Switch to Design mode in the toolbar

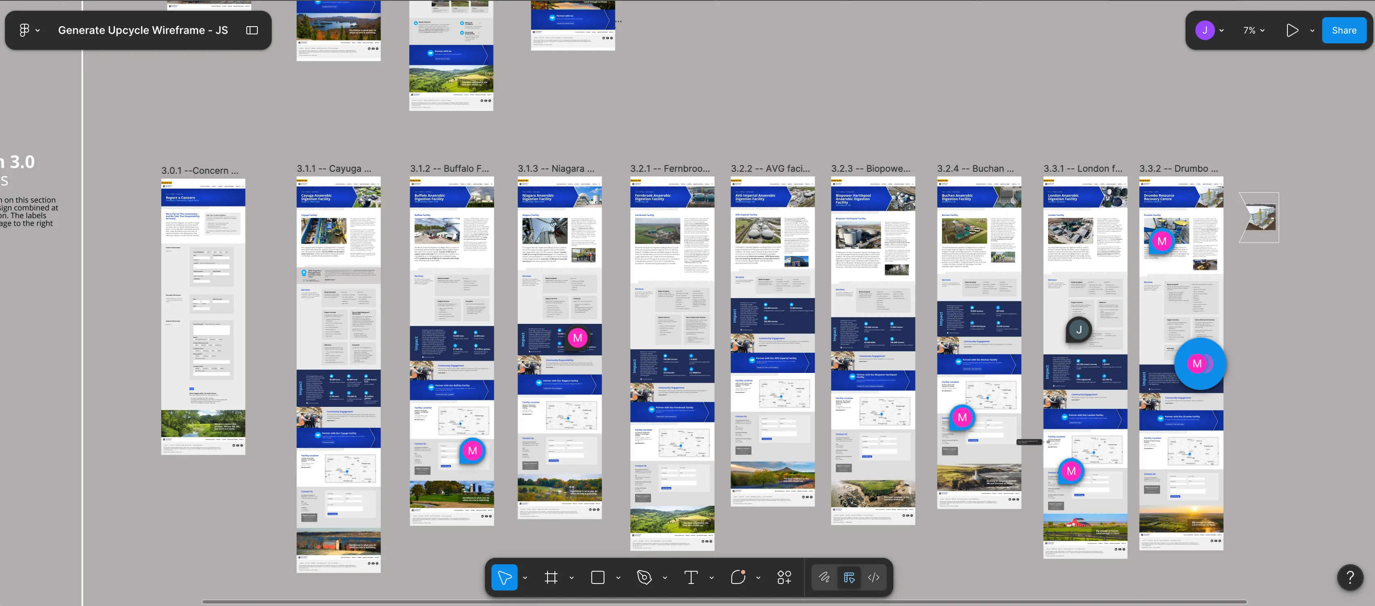[x=849, y=577]
